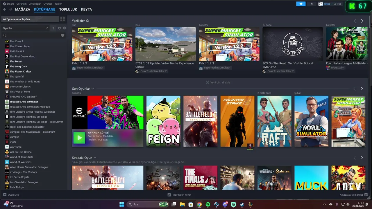
Task: Open advanced filter options icon
Action: (x=62, y=35)
